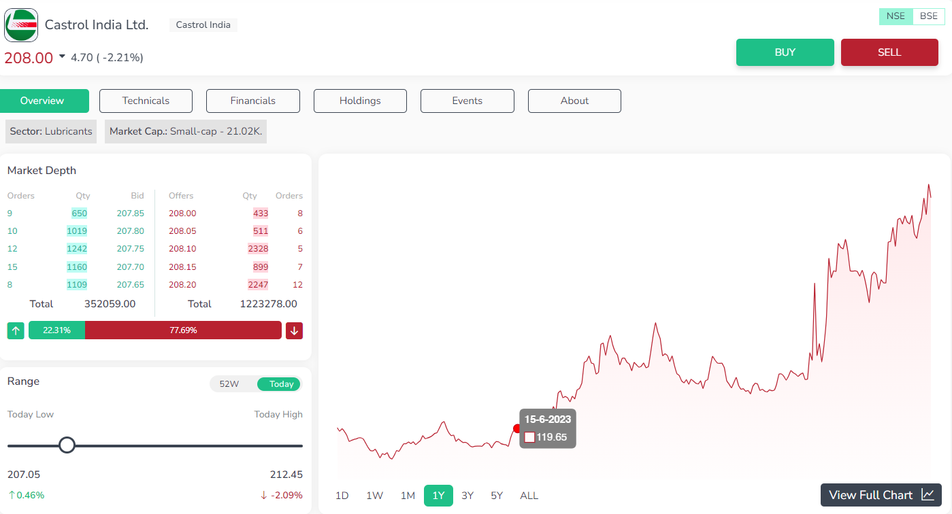
Task: Click bid quantity 650
Action: coord(79,213)
